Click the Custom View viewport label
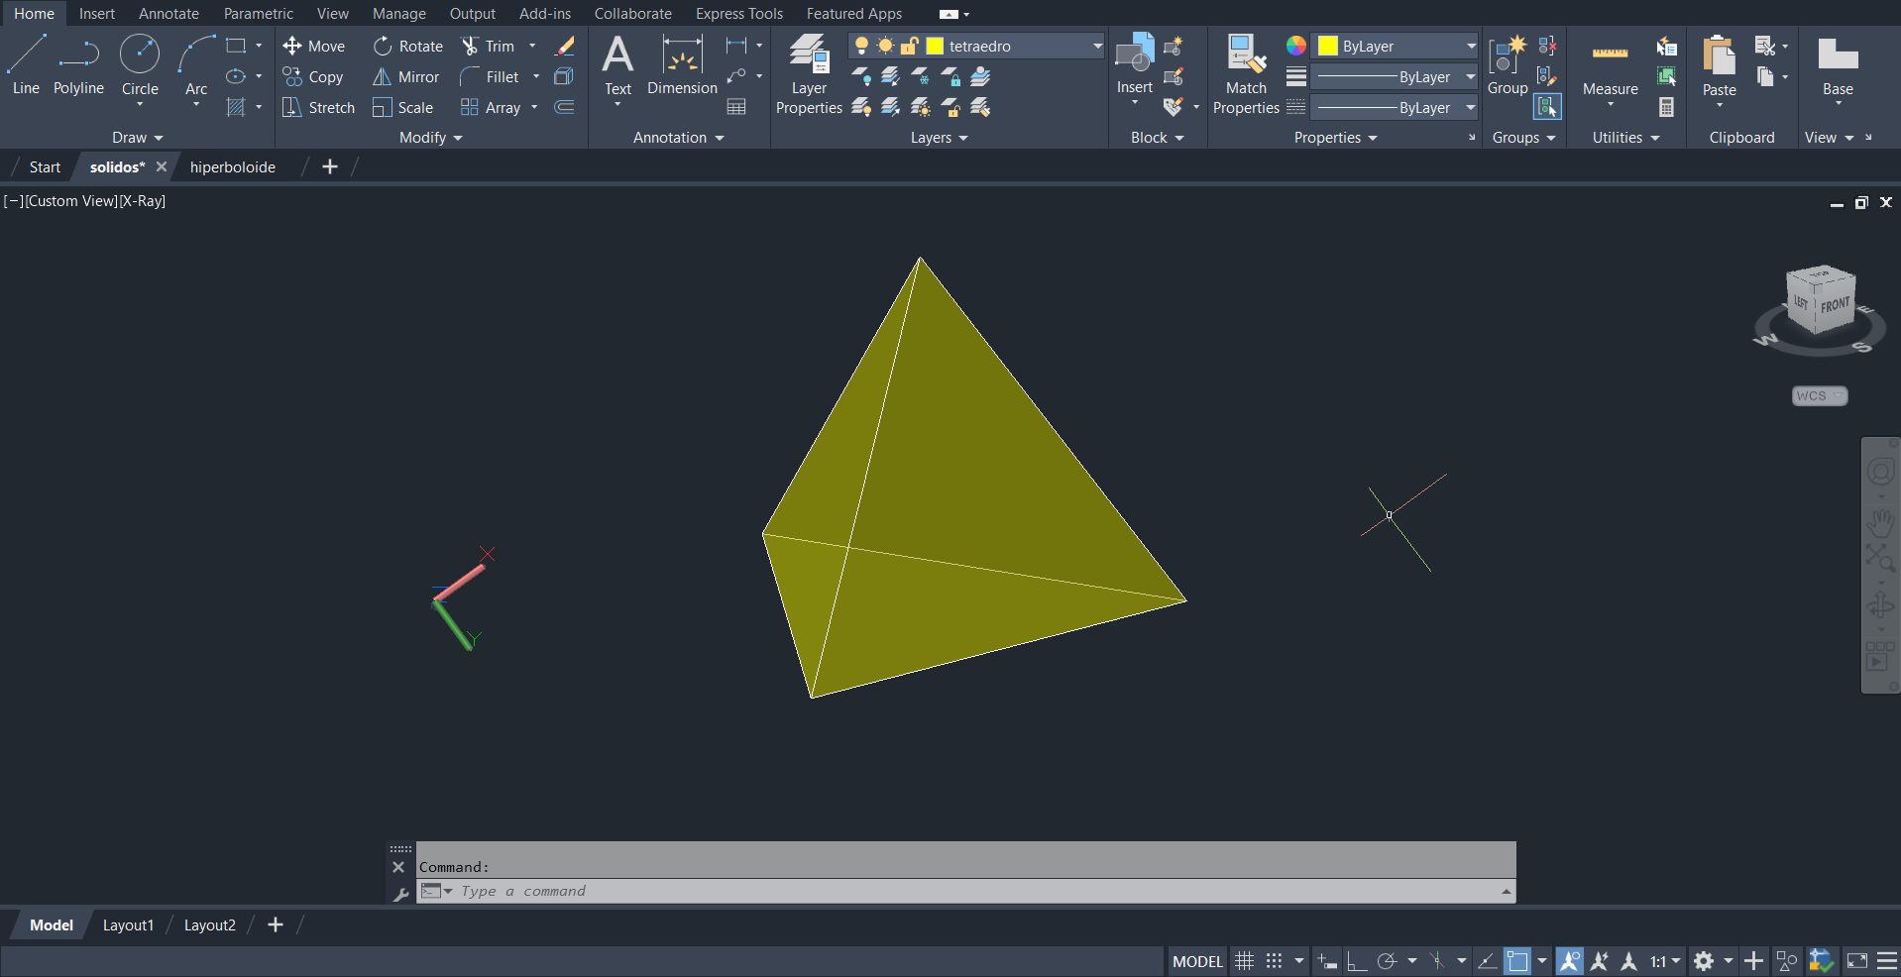This screenshot has height=977, width=1901. coord(70,200)
